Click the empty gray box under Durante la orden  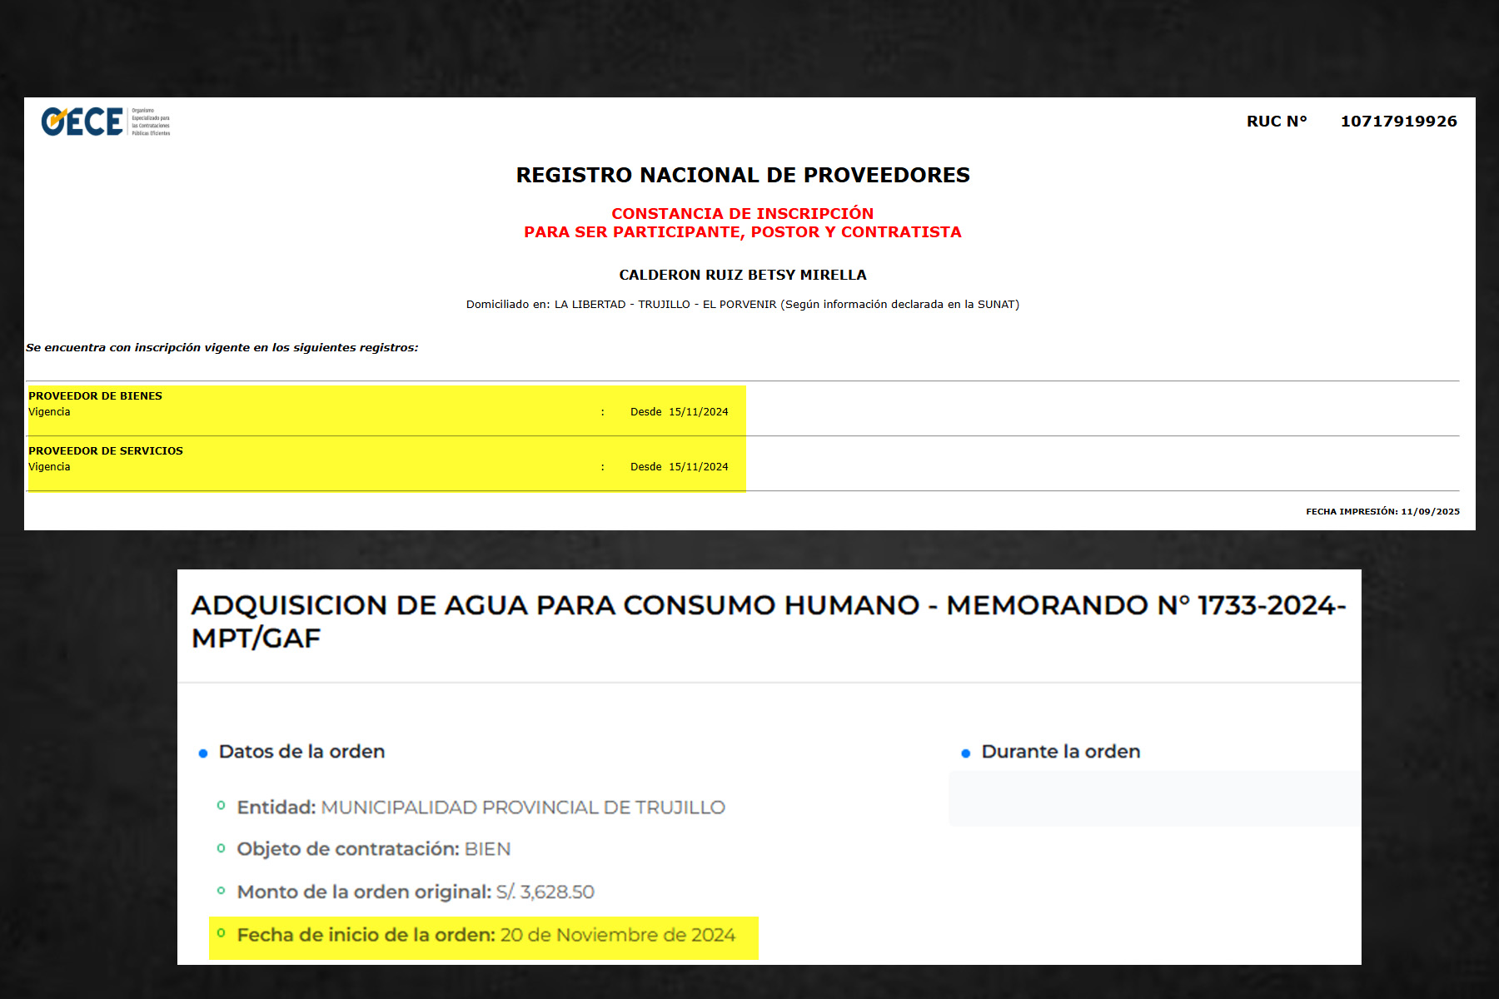pyautogui.click(x=1154, y=799)
